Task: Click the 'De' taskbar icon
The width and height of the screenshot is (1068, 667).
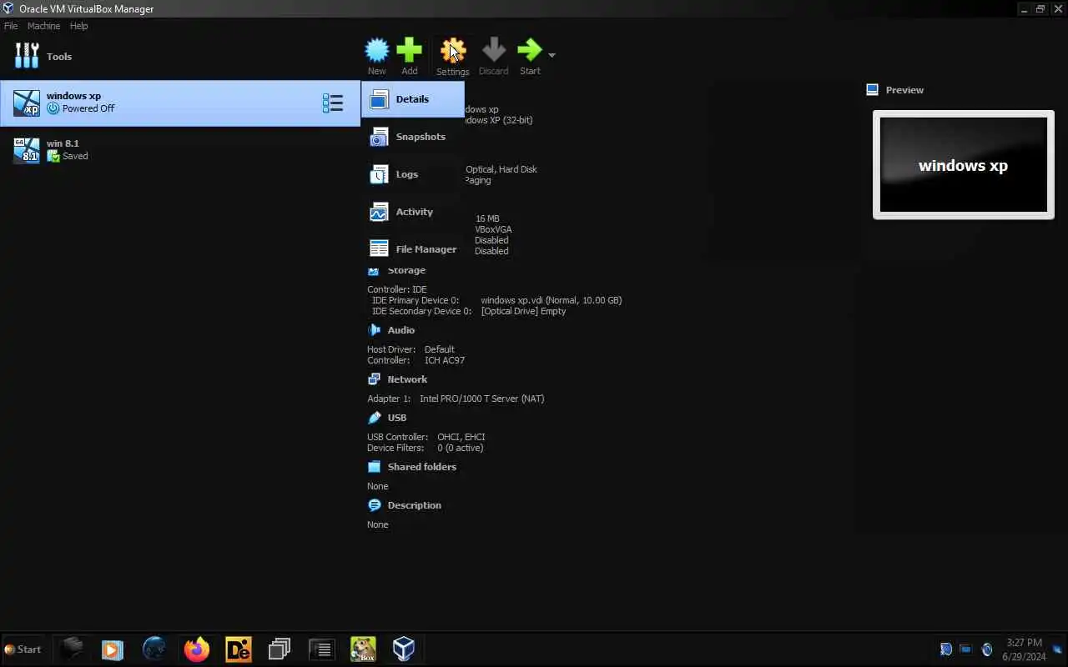Action: click(x=239, y=649)
